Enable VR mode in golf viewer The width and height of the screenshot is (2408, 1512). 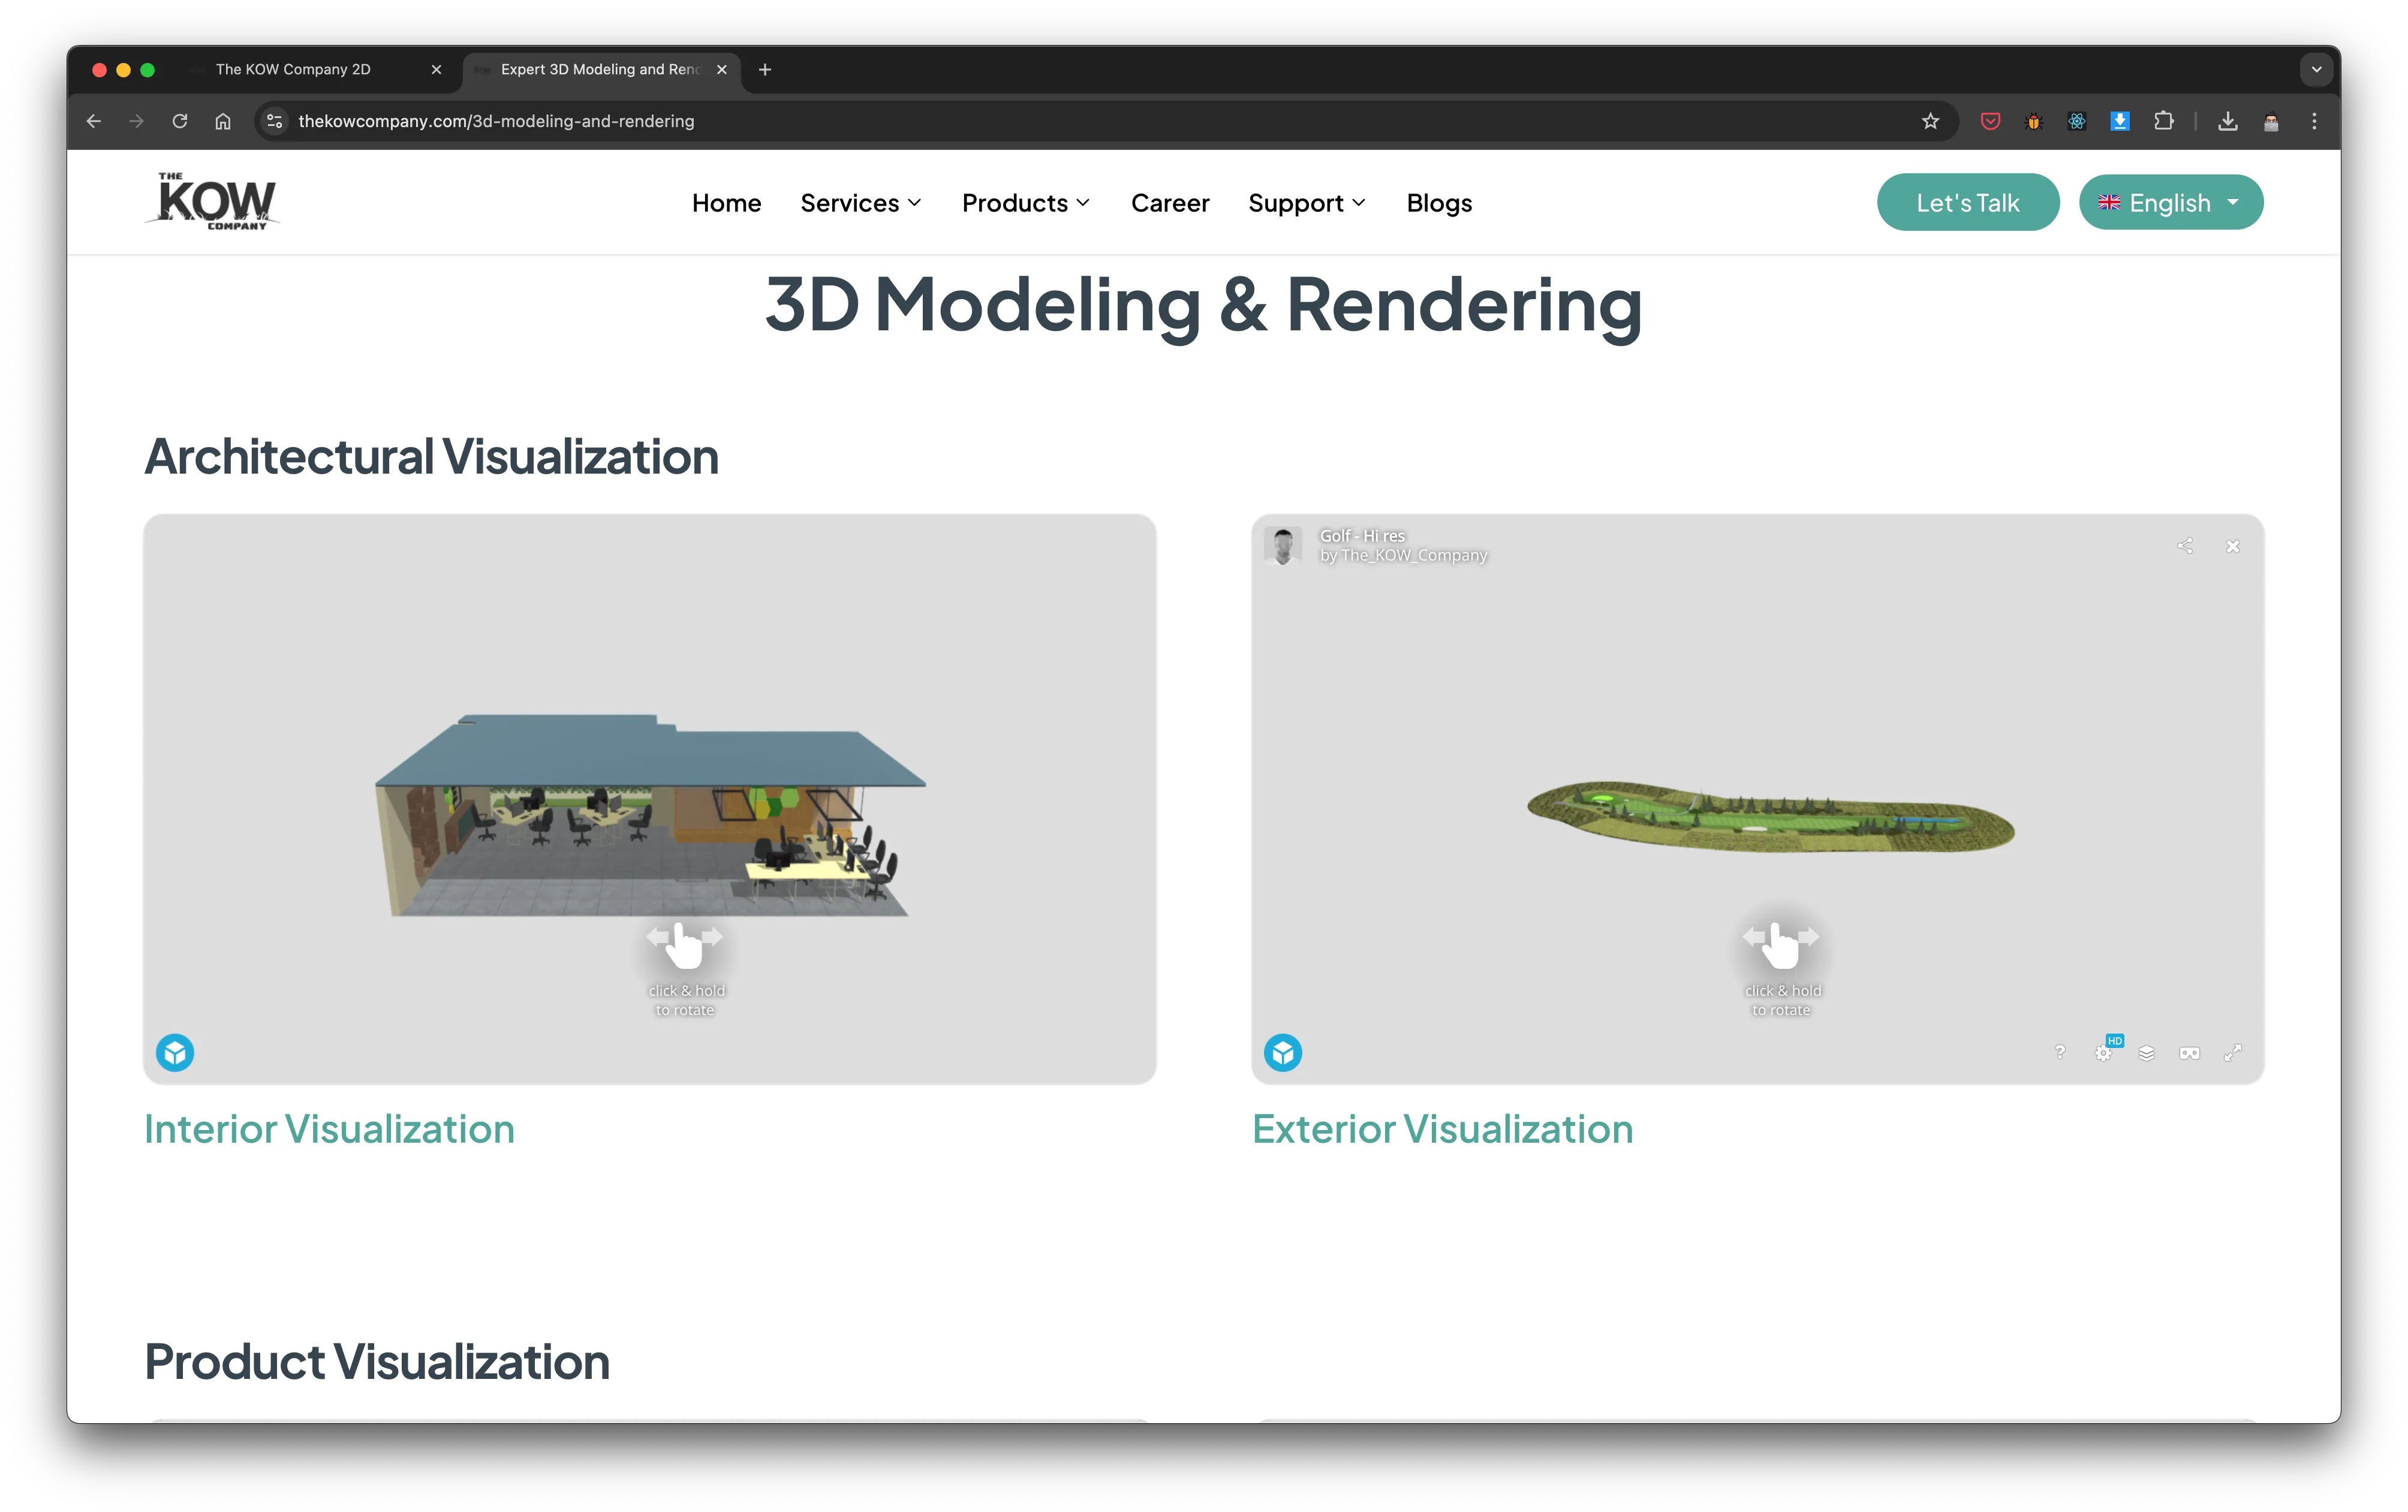click(2190, 1053)
